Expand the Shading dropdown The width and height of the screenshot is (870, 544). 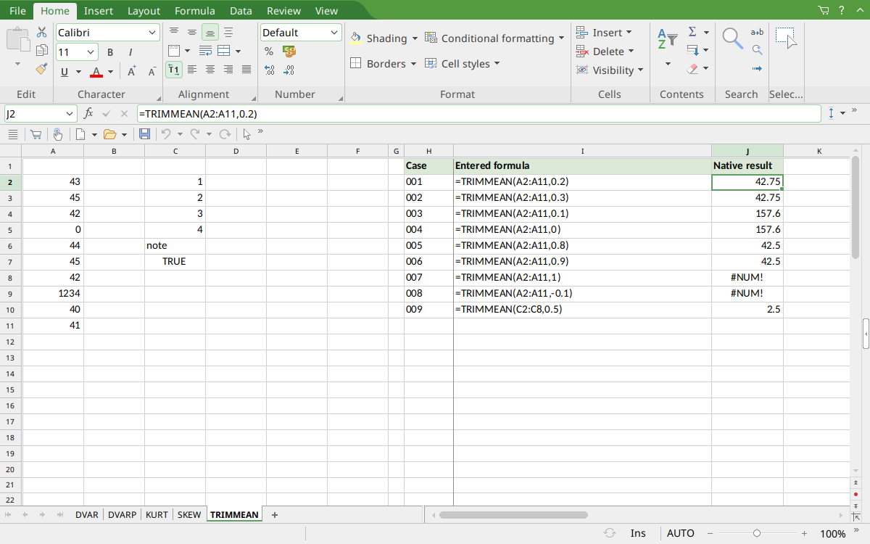coord(415,38)
